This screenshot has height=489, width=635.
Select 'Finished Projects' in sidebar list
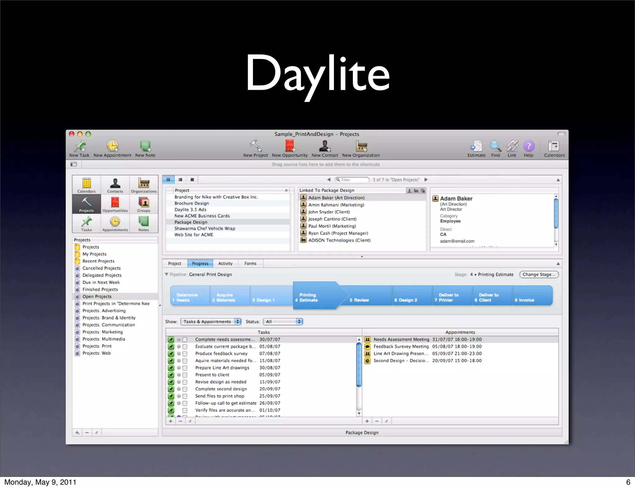[115, 289]
